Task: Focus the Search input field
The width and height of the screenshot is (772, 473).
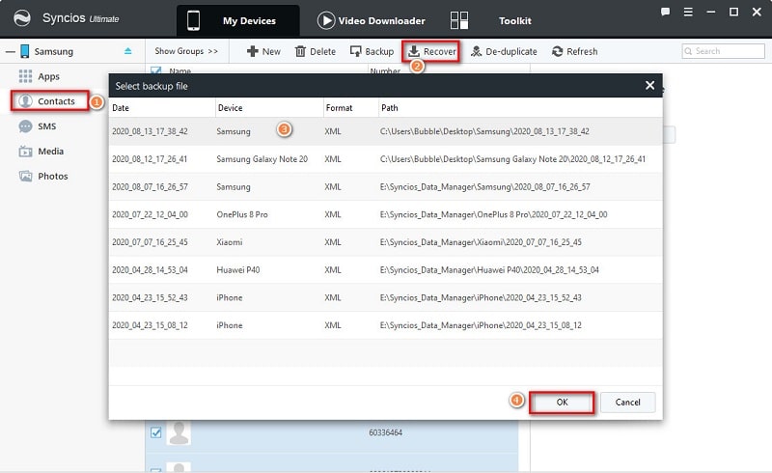Action: click(x=723, y=51)
